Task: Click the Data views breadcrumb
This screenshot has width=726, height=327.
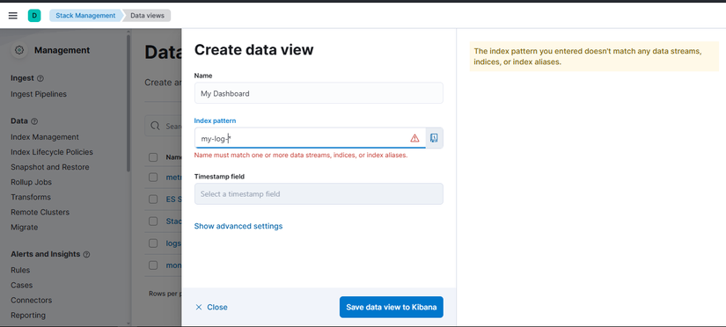Action: point(147,16)
